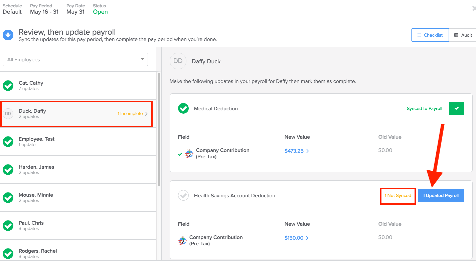Click the I Updated Payroll button
476x264 pixels.
click(441, 195)
